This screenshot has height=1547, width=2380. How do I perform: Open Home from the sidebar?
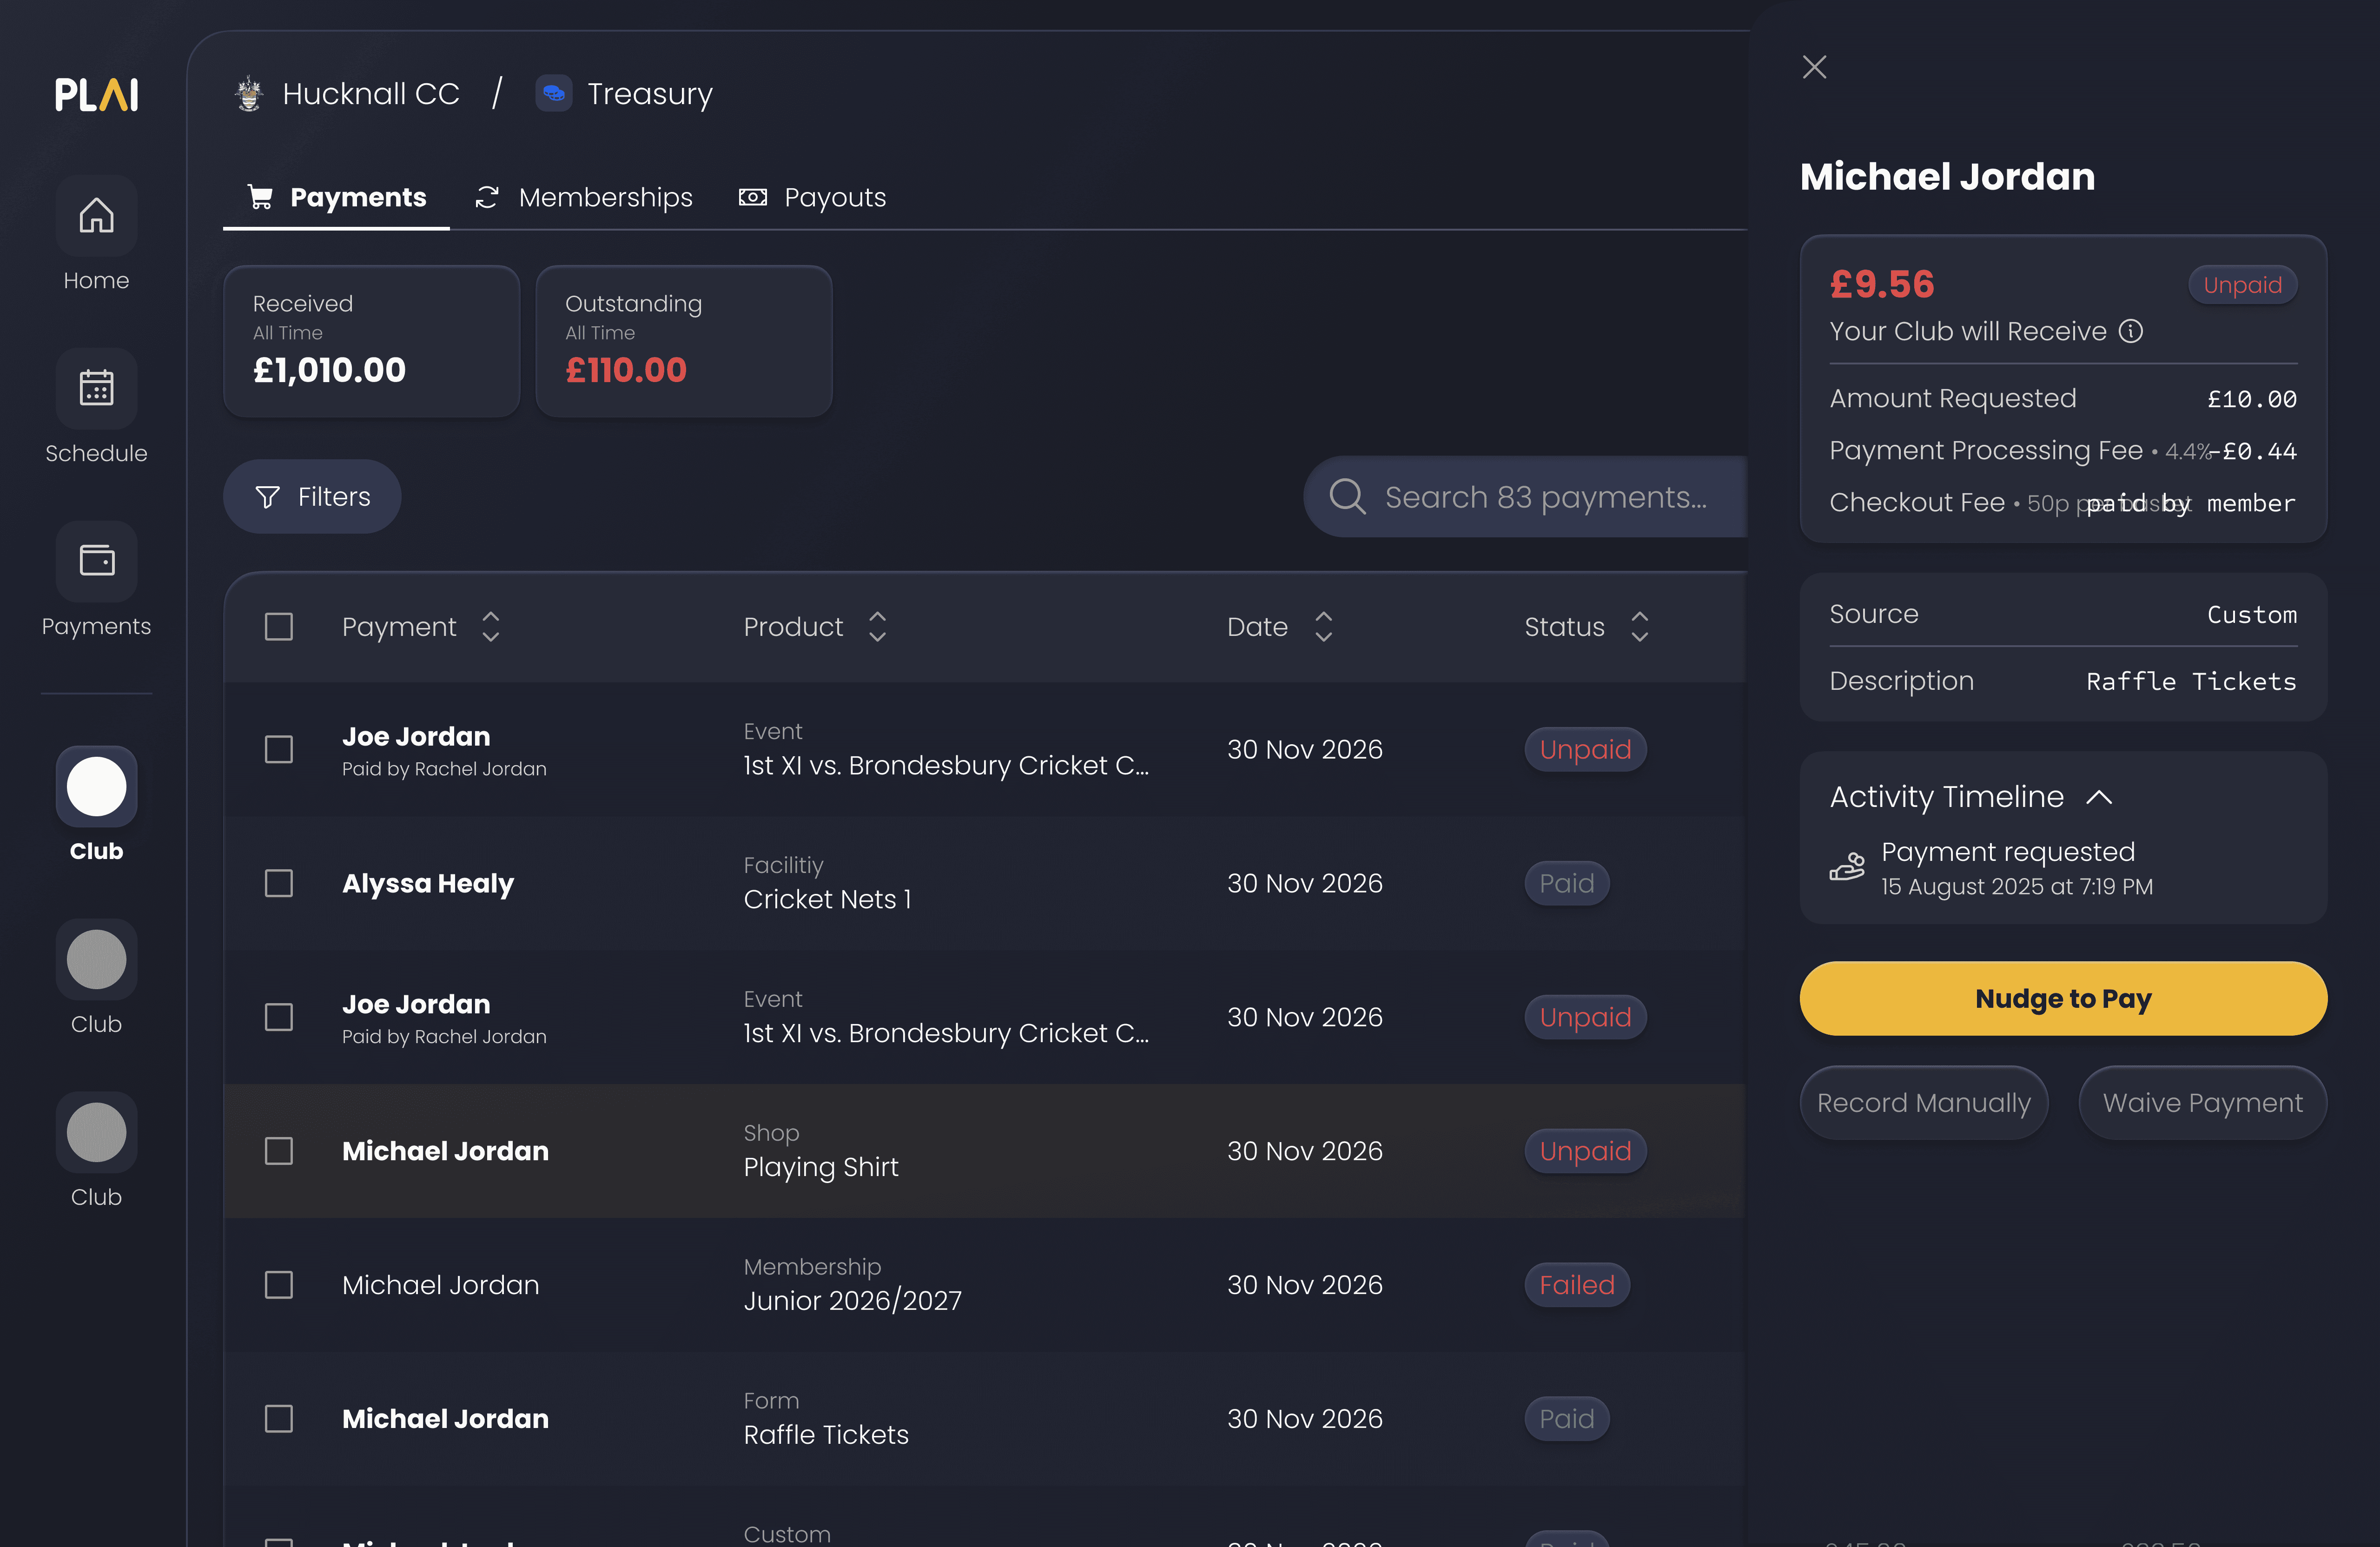click(x=96, y=216)
